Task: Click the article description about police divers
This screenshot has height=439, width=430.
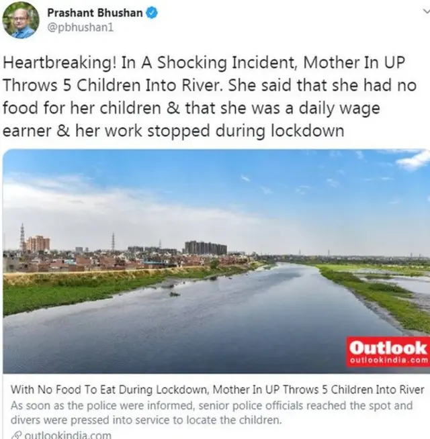Action: (x=212, y=413)
